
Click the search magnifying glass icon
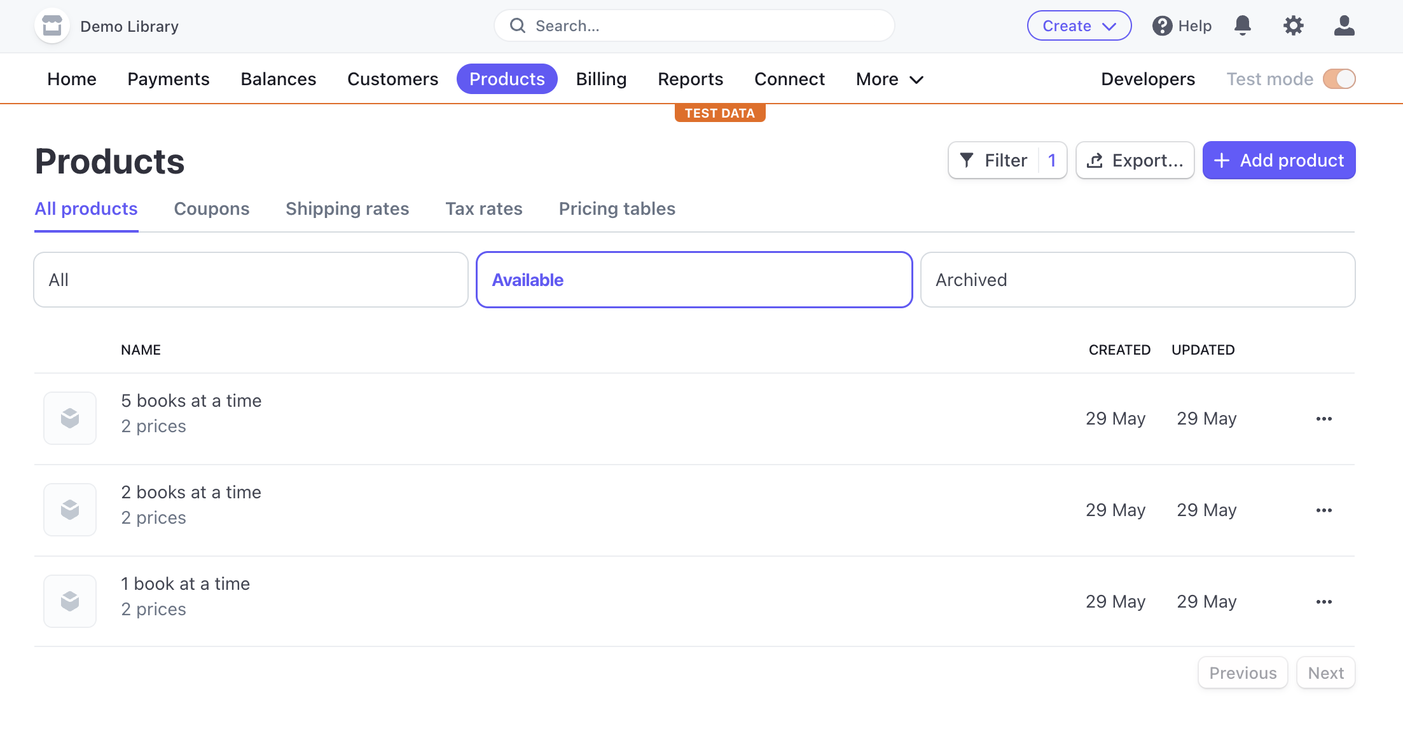pyautogui.click(x=517, y=25)
